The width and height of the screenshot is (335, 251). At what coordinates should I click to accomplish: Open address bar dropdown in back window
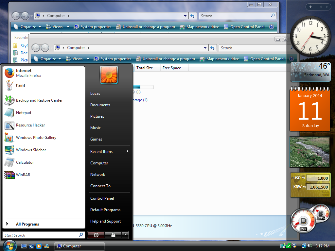coord(185,16)
